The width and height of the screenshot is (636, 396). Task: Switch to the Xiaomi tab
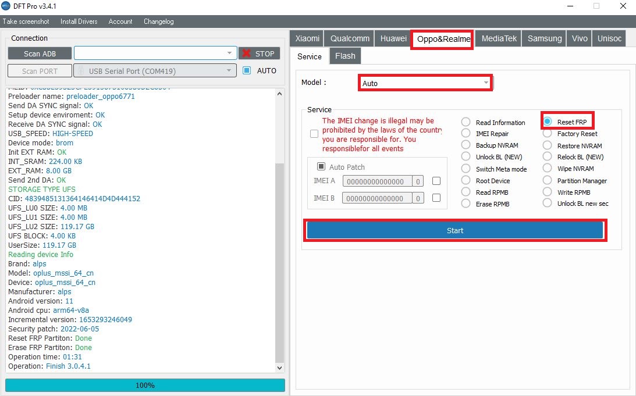click(x=307, y=38)
